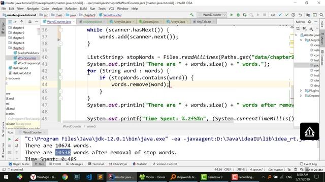This screenshot has width=325, height=182.
Task: Open the Favorites side tool window
Action: [3, 151]
